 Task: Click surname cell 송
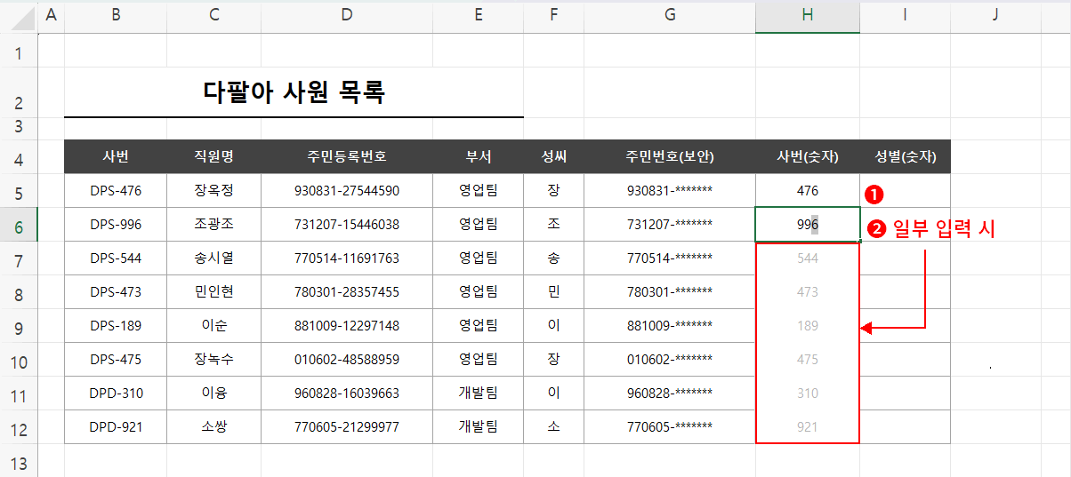554,258
